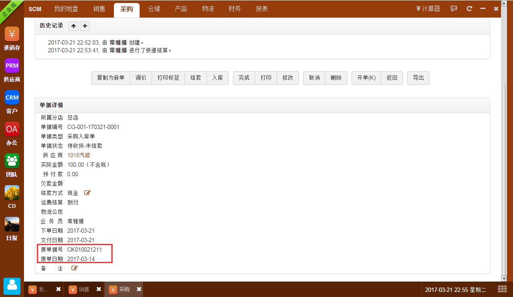Click the 复制为新单 button

click(110, 78)
